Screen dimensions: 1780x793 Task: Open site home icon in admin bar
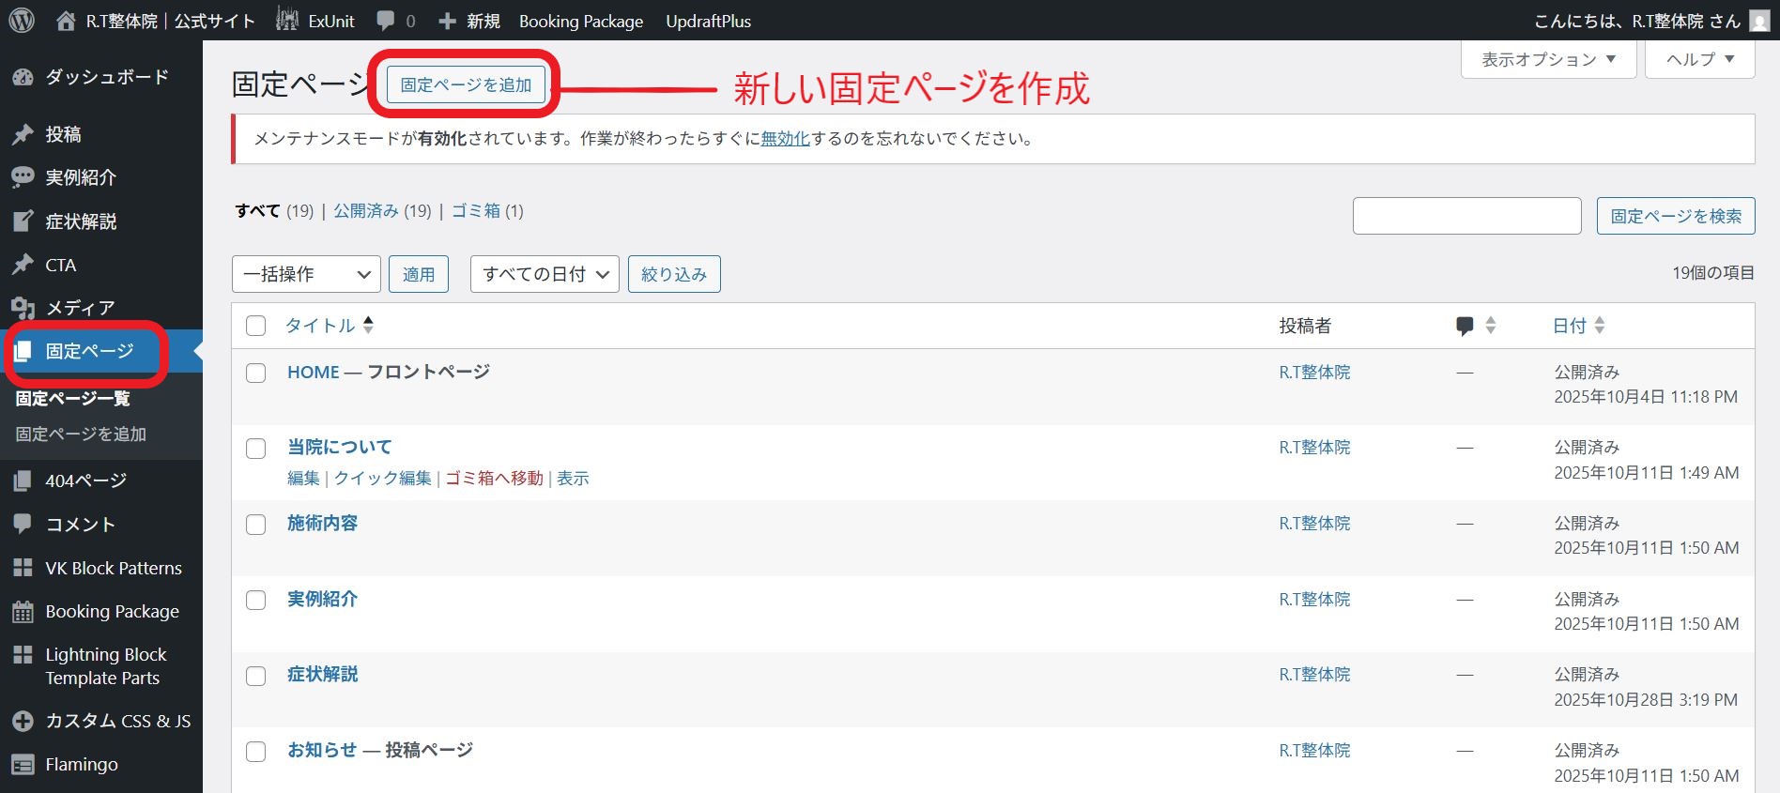pyautogui.click(x=66, y=21)
